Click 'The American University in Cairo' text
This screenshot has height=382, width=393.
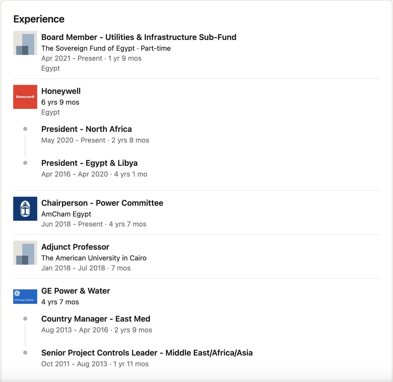94,258
